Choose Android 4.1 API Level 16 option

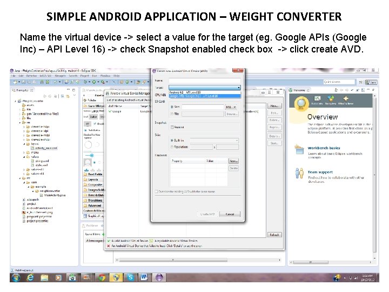coord(205,92)
